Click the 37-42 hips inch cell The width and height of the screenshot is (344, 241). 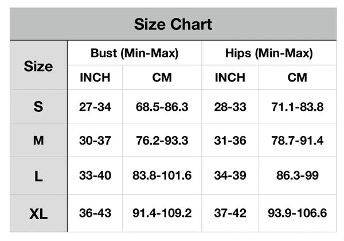point(230,213)
